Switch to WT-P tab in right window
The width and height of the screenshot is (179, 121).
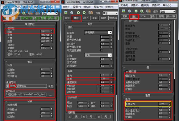143,16
